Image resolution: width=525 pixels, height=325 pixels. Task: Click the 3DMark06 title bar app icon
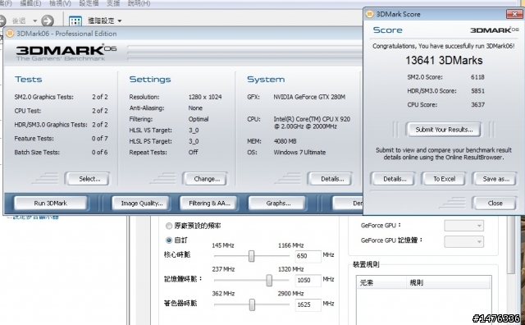(x=10, y=33)
